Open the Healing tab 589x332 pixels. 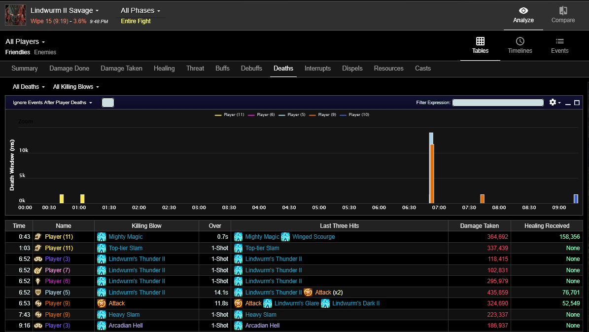[164, 69]
